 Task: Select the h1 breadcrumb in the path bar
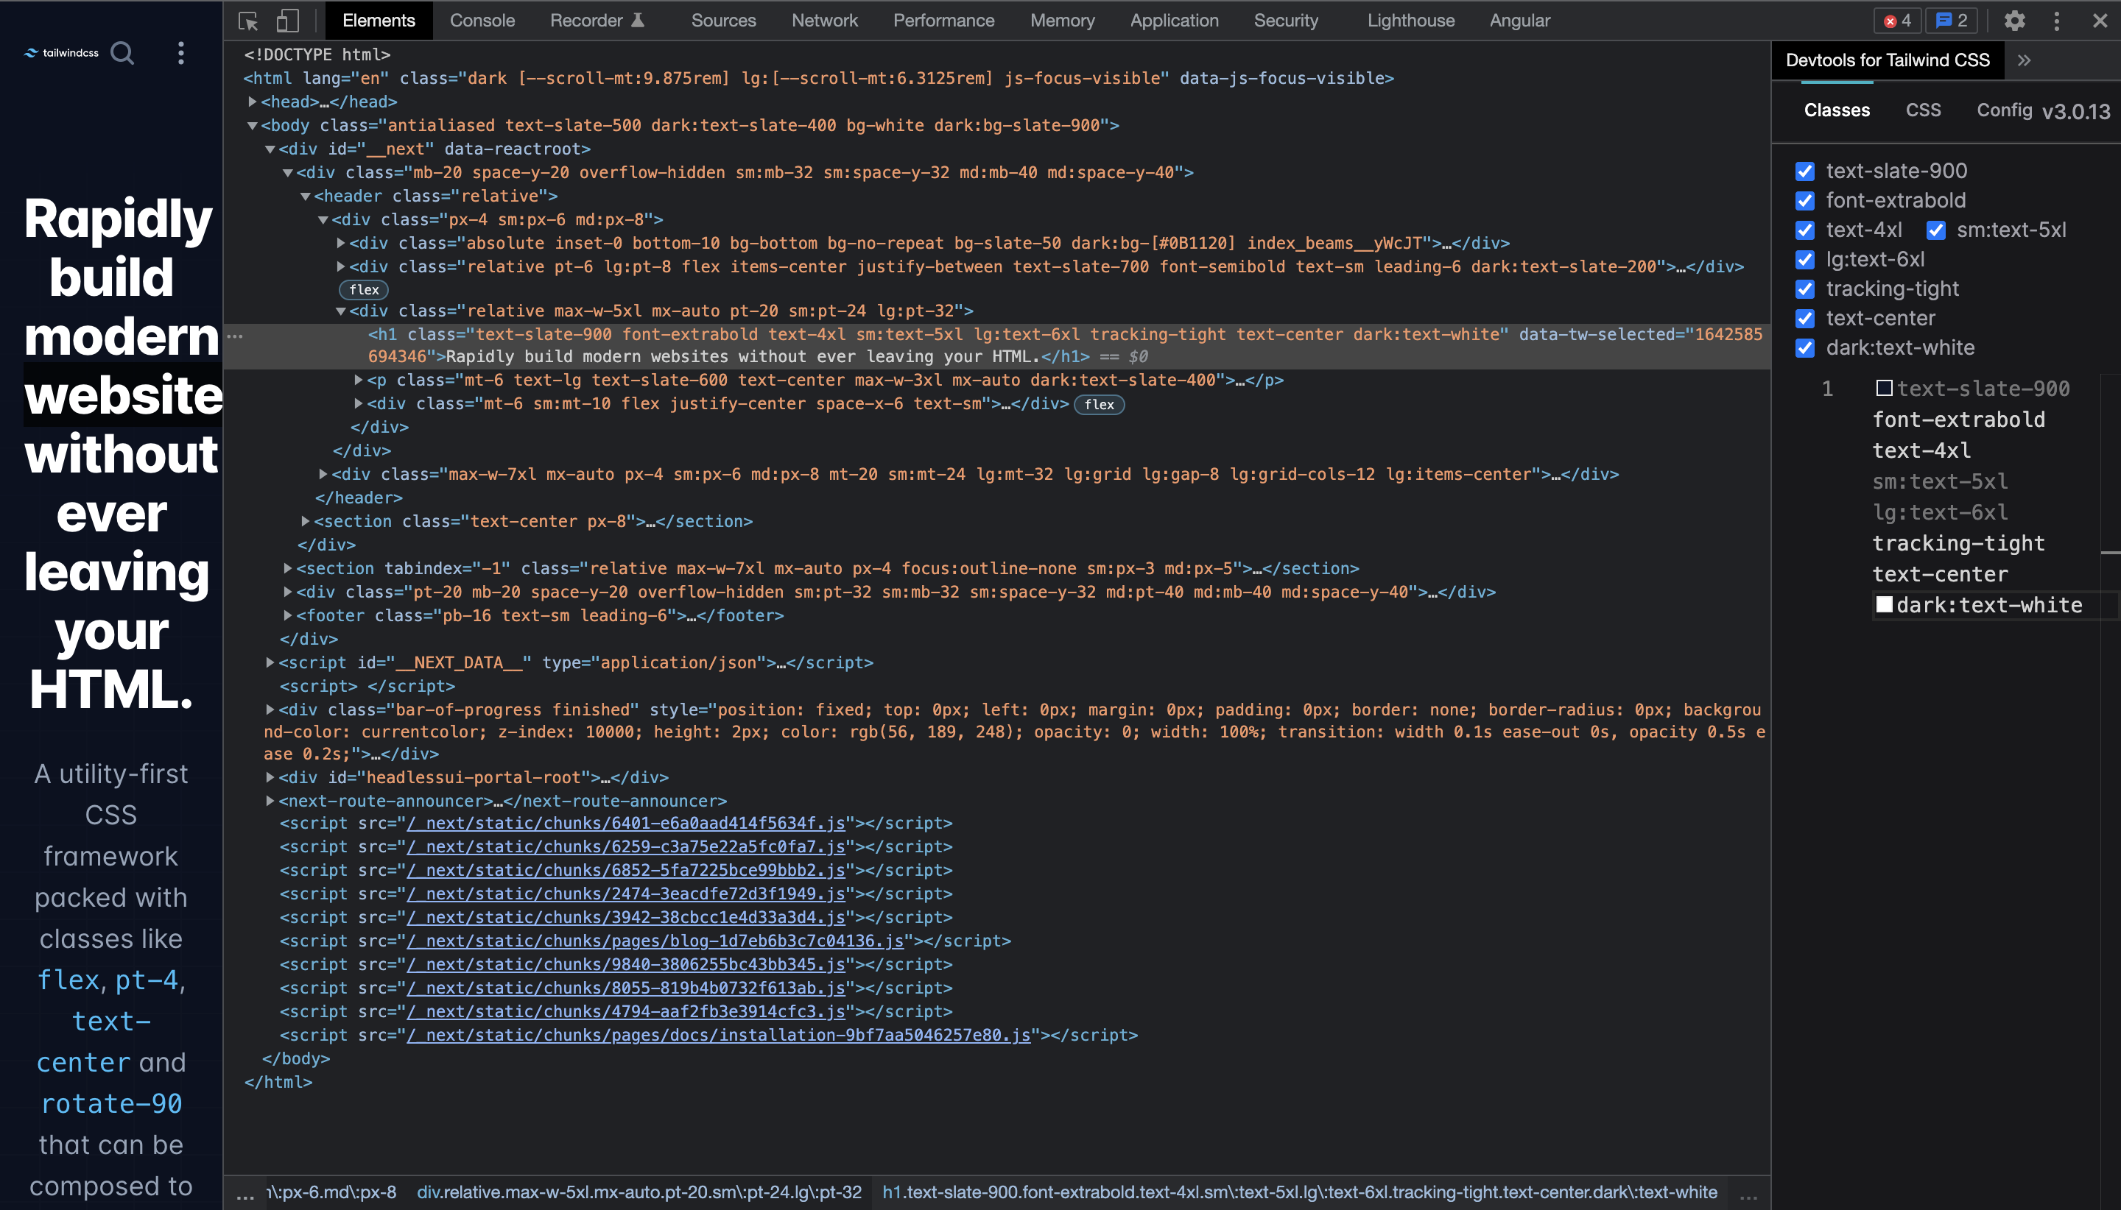pos(1300,1192)
